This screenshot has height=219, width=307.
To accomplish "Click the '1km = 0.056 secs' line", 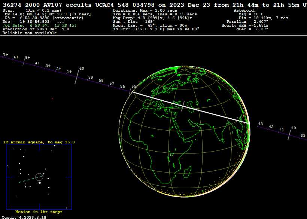I will tap(155, 14).
